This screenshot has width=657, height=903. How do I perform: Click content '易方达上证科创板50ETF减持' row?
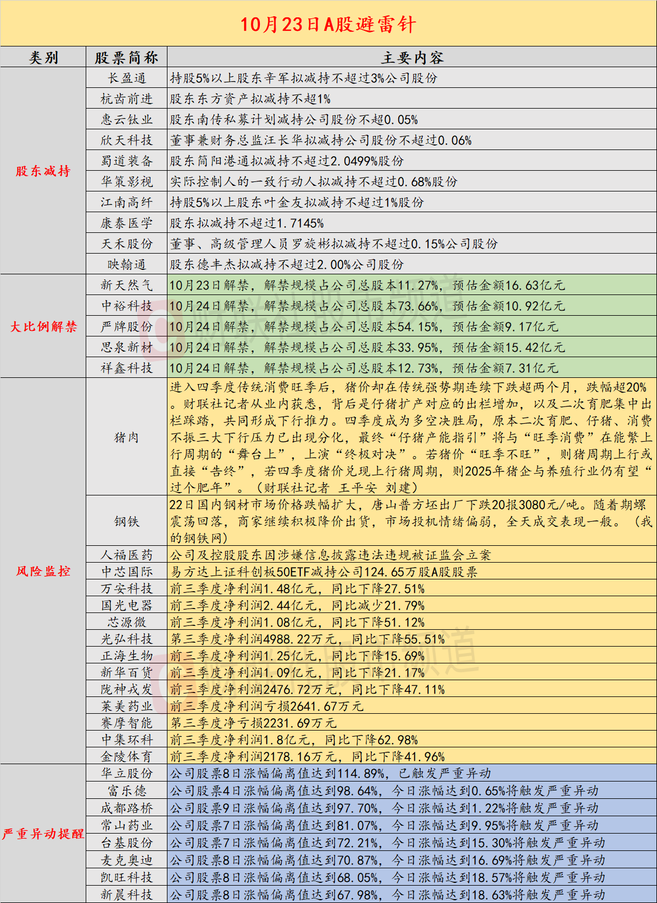(324, 572)
